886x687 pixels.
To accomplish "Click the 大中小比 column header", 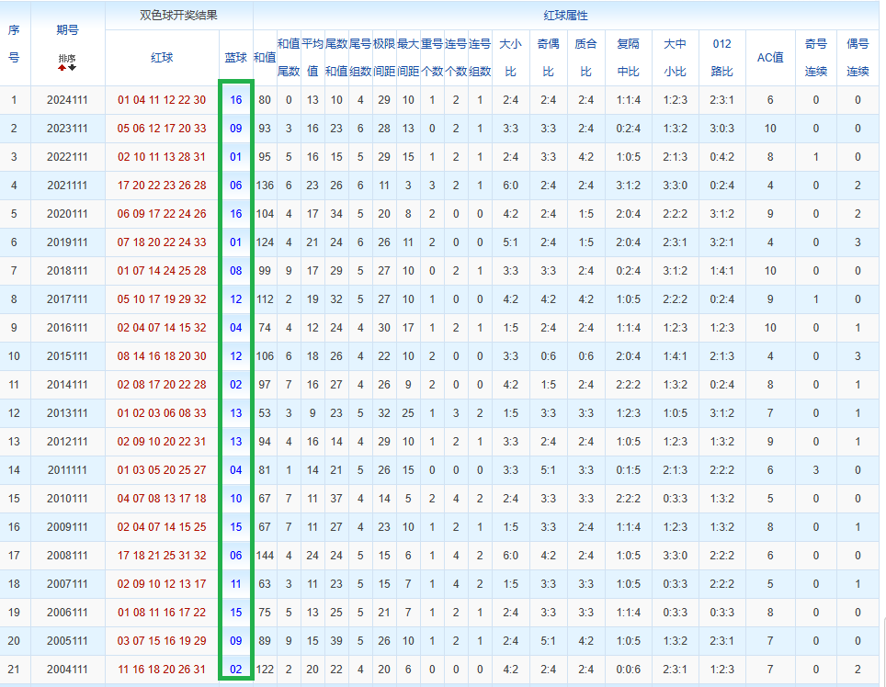I will pyautogui.click(x=676, y=58).
